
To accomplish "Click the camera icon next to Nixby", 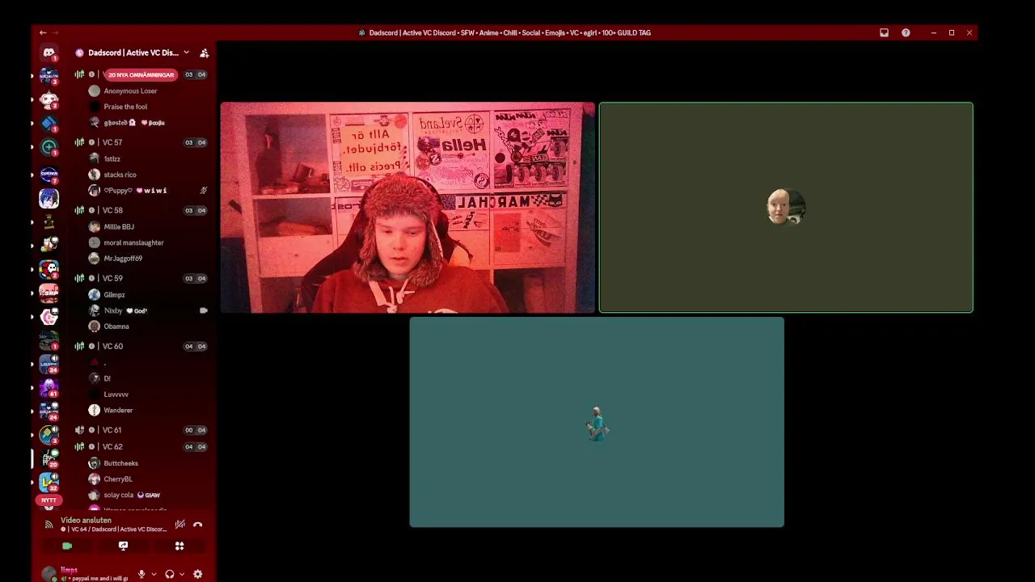I will [x=204, y=310].
